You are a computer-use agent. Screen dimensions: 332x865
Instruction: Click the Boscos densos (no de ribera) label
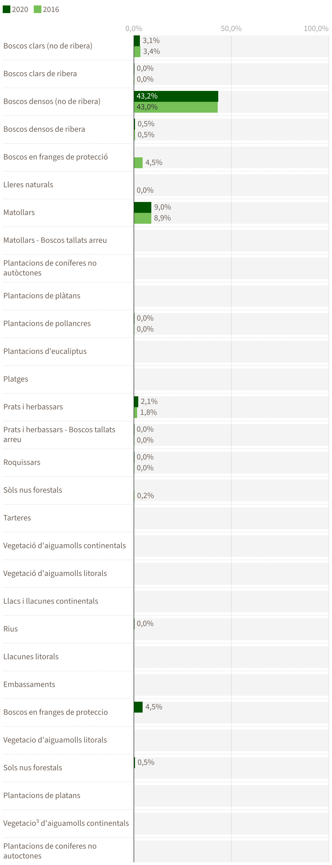(x=52, y=102)
